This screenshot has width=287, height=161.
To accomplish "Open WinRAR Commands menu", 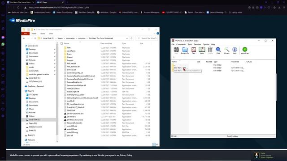I will click(181, 44).
